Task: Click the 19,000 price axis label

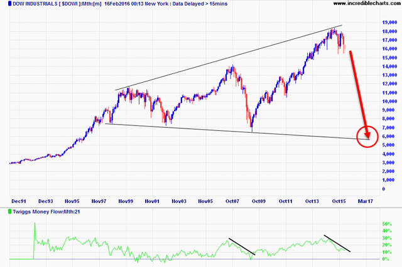Action: (389, 23)
